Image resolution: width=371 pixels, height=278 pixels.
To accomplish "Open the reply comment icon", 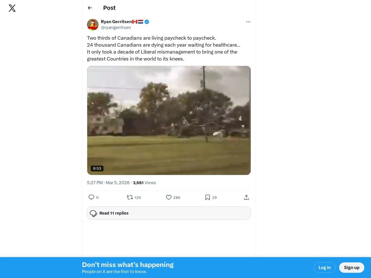I will coord(91,197).
